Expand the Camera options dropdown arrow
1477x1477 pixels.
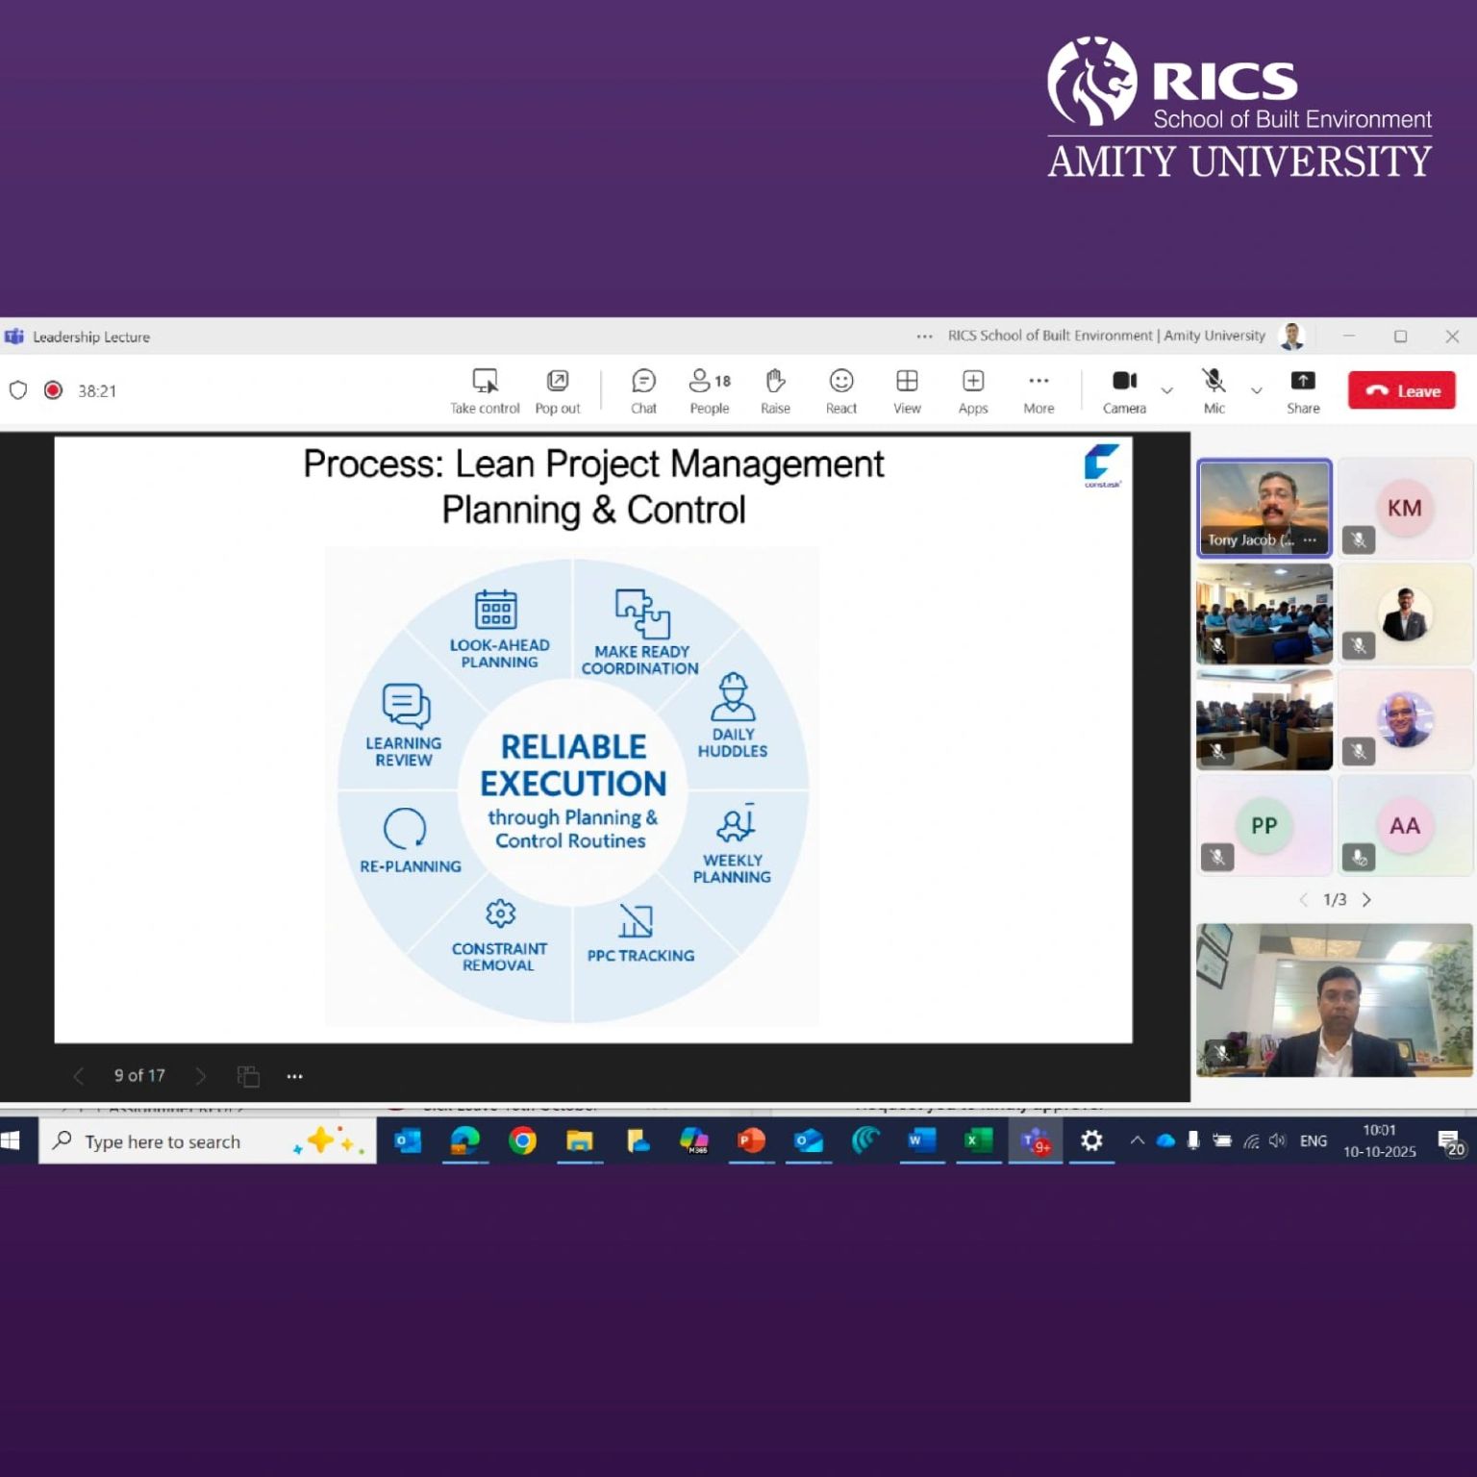[1166, 390]
